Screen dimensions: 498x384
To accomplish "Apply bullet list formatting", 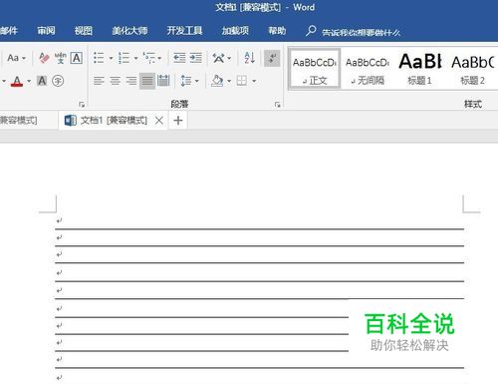I will point(99,58).
